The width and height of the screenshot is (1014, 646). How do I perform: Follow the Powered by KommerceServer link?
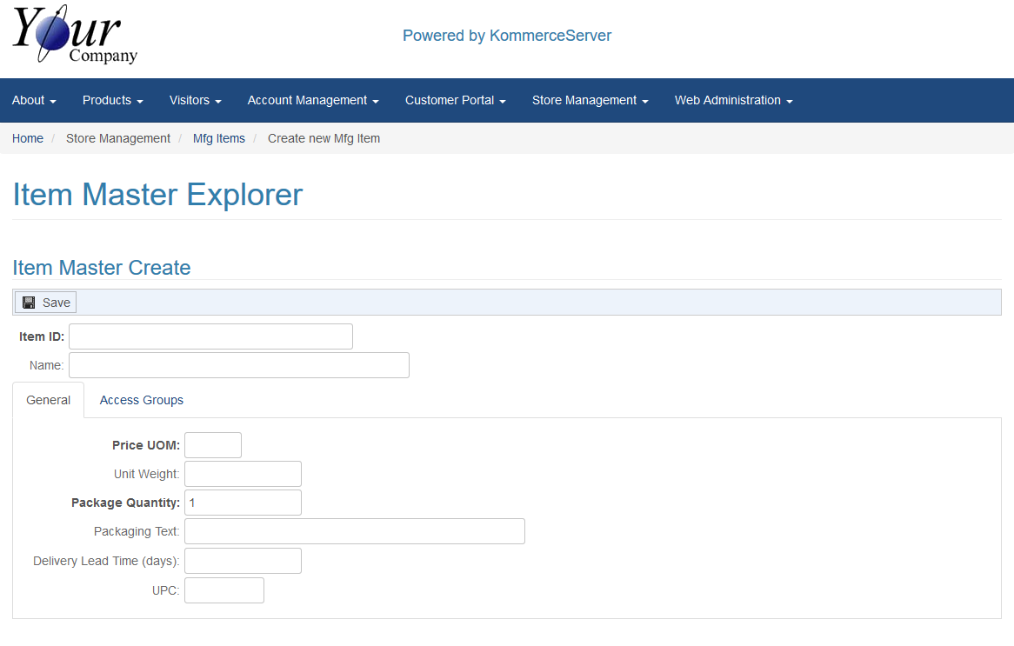tap(506, 36)
